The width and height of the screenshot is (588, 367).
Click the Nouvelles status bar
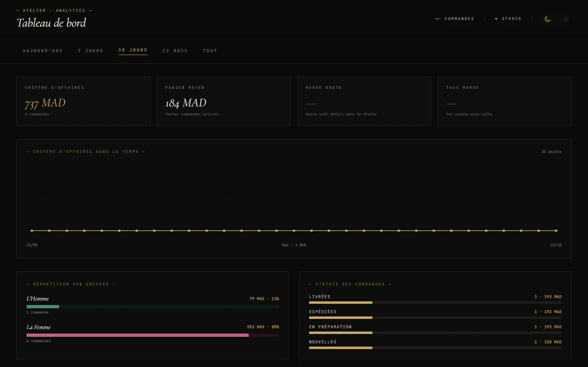(x=435, y=348)
